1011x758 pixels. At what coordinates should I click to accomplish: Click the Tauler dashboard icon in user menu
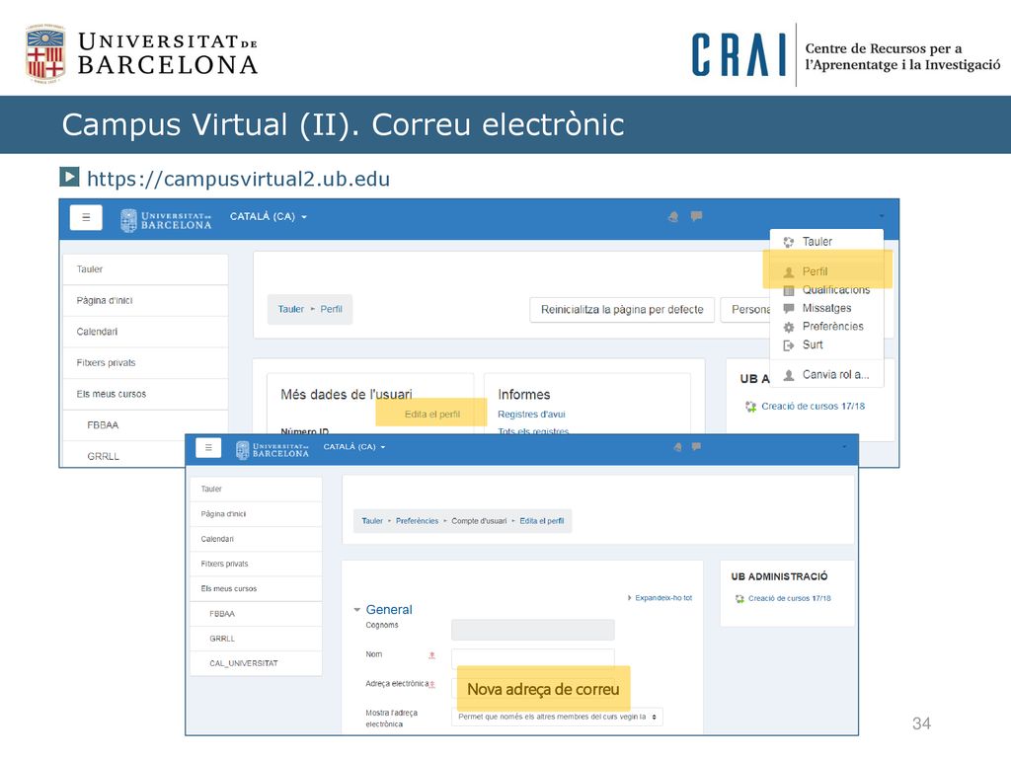[x=788, y=242]
